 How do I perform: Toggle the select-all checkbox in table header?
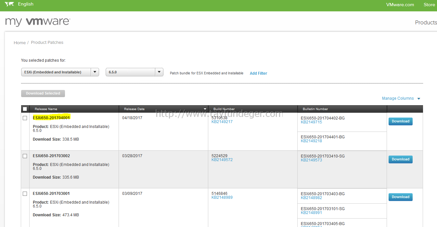(x=25, y=109)
